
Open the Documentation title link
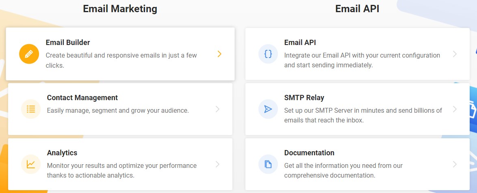click(x=309, y=153)
